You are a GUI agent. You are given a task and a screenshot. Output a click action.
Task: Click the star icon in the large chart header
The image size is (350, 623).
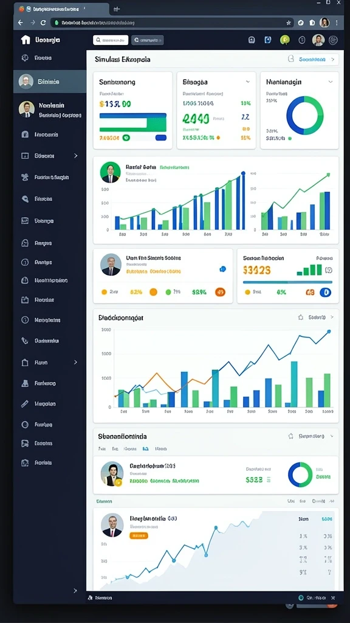click(300, 318)
